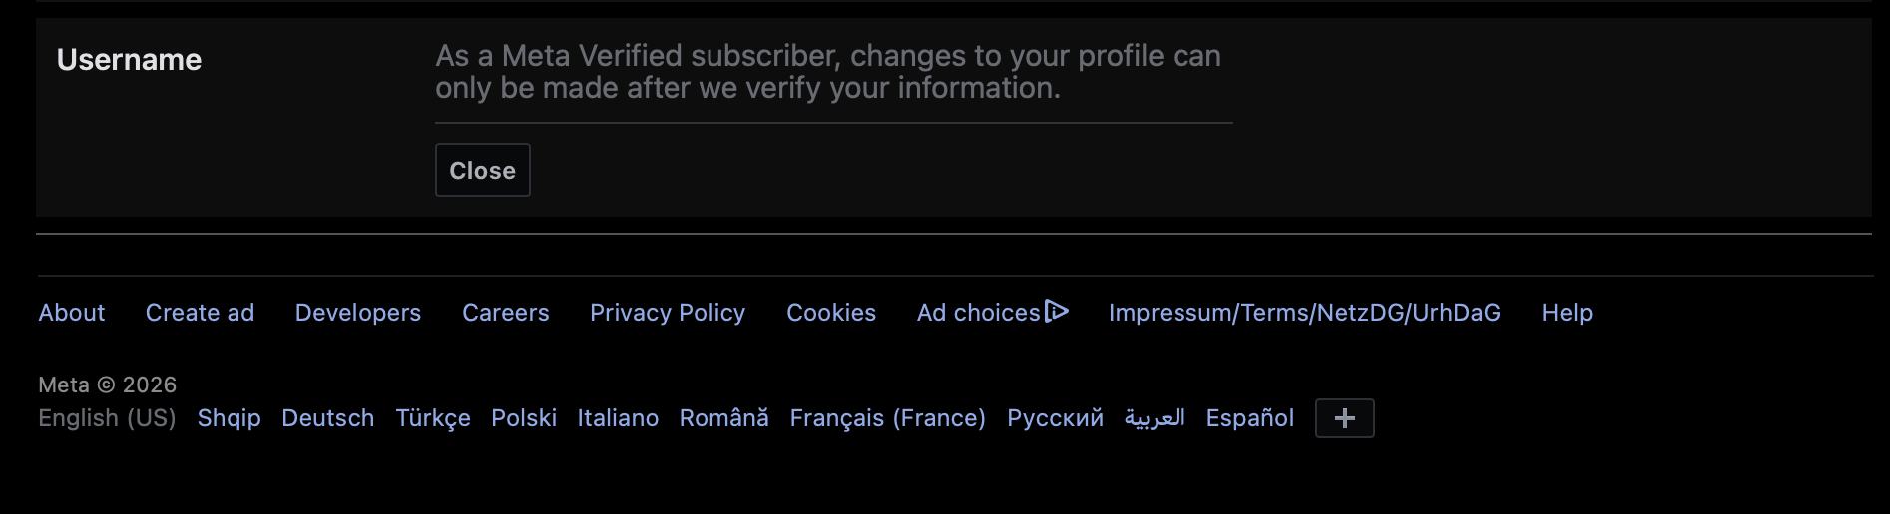Open the About link
The height and width of the screenshot is (514, 1890).
click(72, 313)
